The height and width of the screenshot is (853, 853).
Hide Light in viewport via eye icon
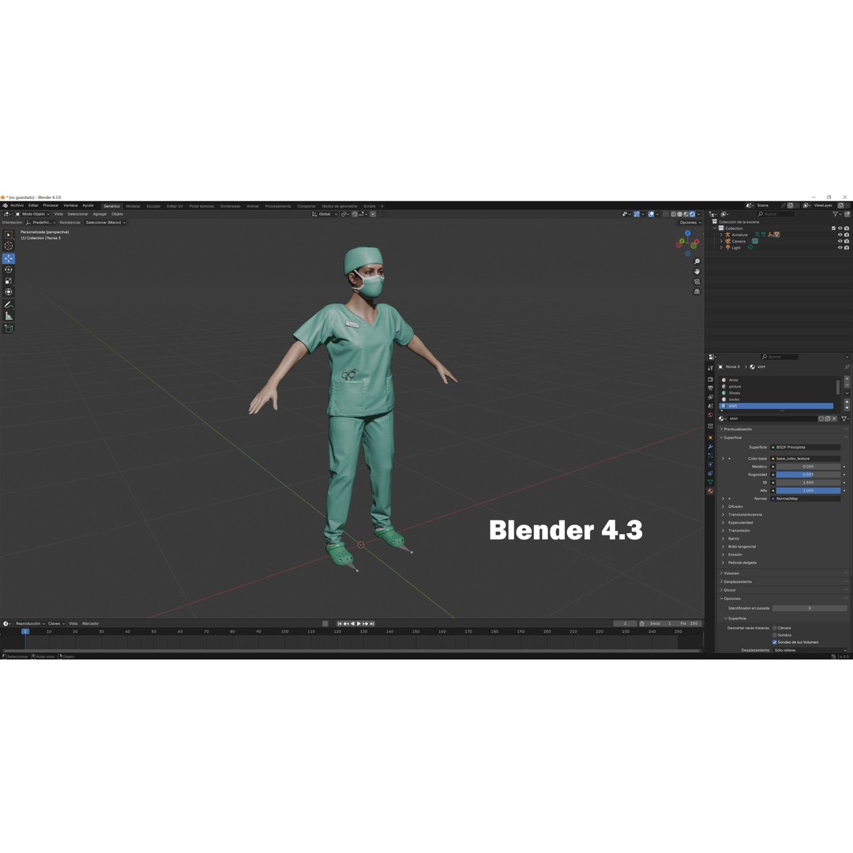point(840,248)
